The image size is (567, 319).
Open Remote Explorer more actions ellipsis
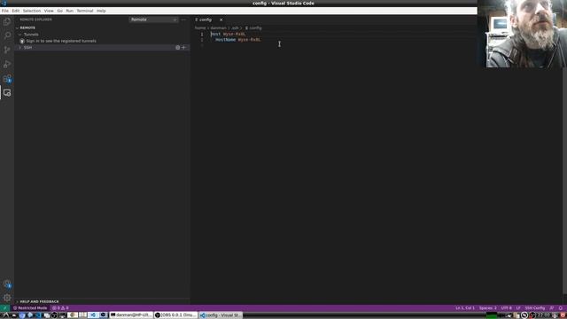(183, 19)
